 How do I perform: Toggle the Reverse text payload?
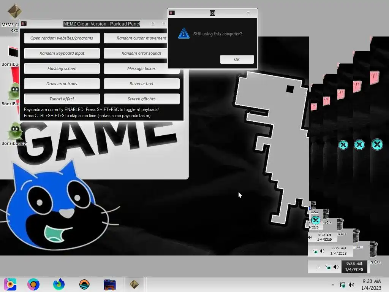point(141,84)
